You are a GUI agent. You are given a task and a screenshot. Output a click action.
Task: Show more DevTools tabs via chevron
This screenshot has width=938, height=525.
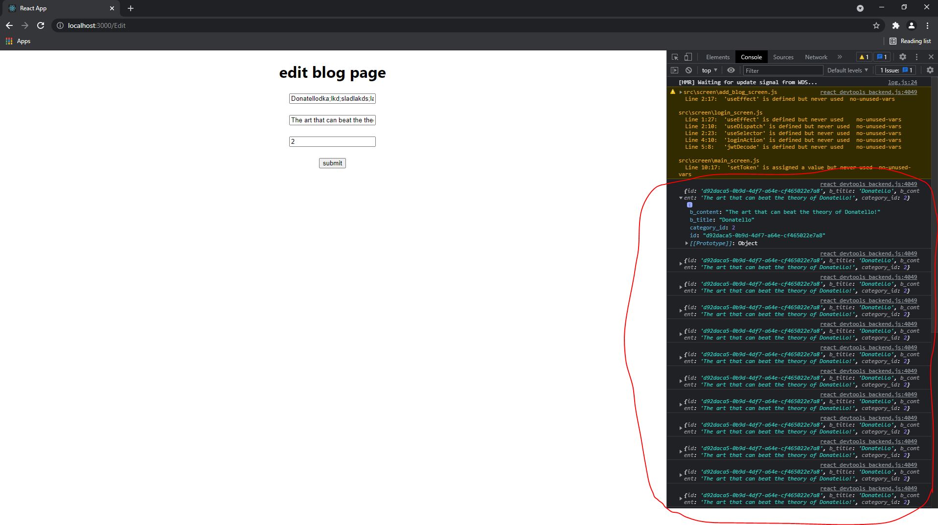tap(840, 57)
